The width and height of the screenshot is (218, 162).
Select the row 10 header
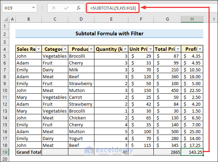[5, 90]
